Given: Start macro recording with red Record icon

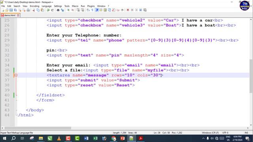Looking at the screenshot, I should click(128, 10).
